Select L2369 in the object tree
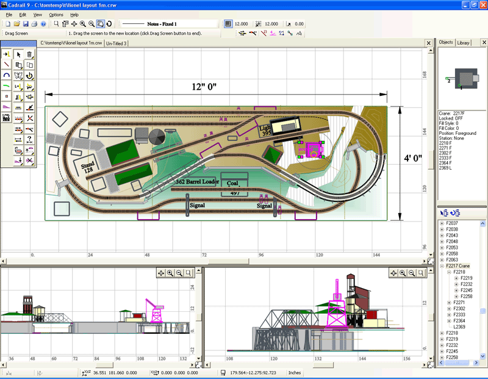This screenshot has height=379, width=488. click(x=459, y=327)
